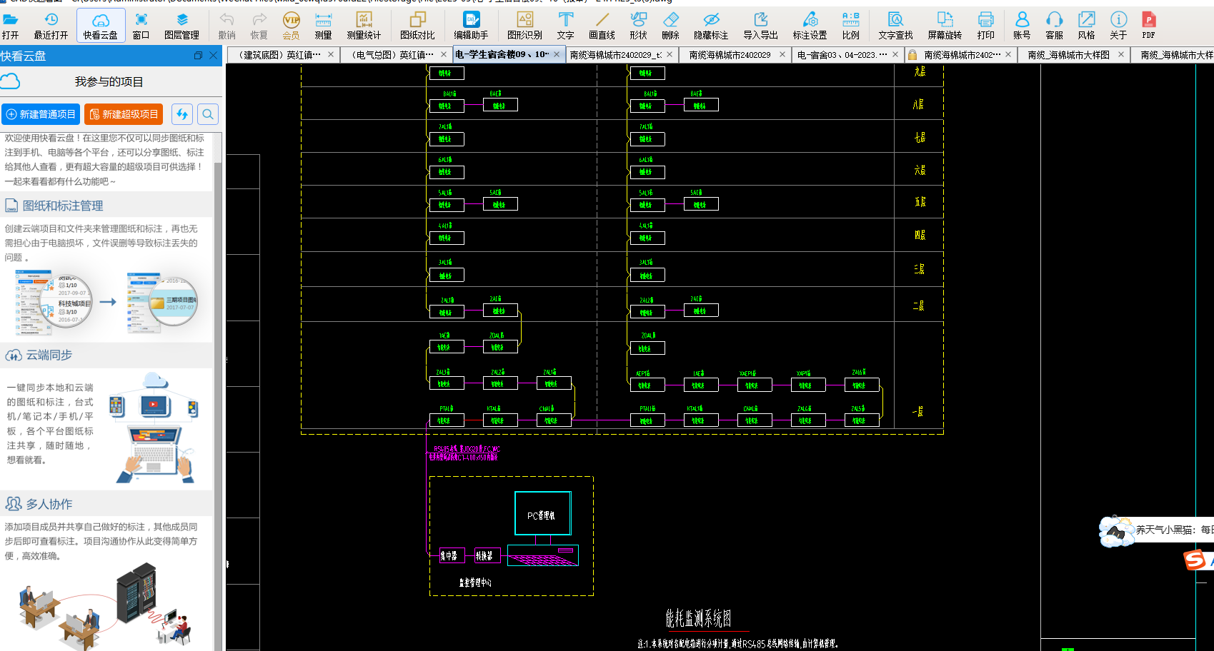1214x651 pixels.
Task: Click the cloud icon beside 我参与的项目
Action: pos(10,81)
